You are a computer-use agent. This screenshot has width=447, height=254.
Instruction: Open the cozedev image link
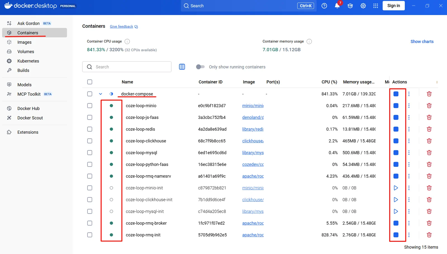[253, 164]
